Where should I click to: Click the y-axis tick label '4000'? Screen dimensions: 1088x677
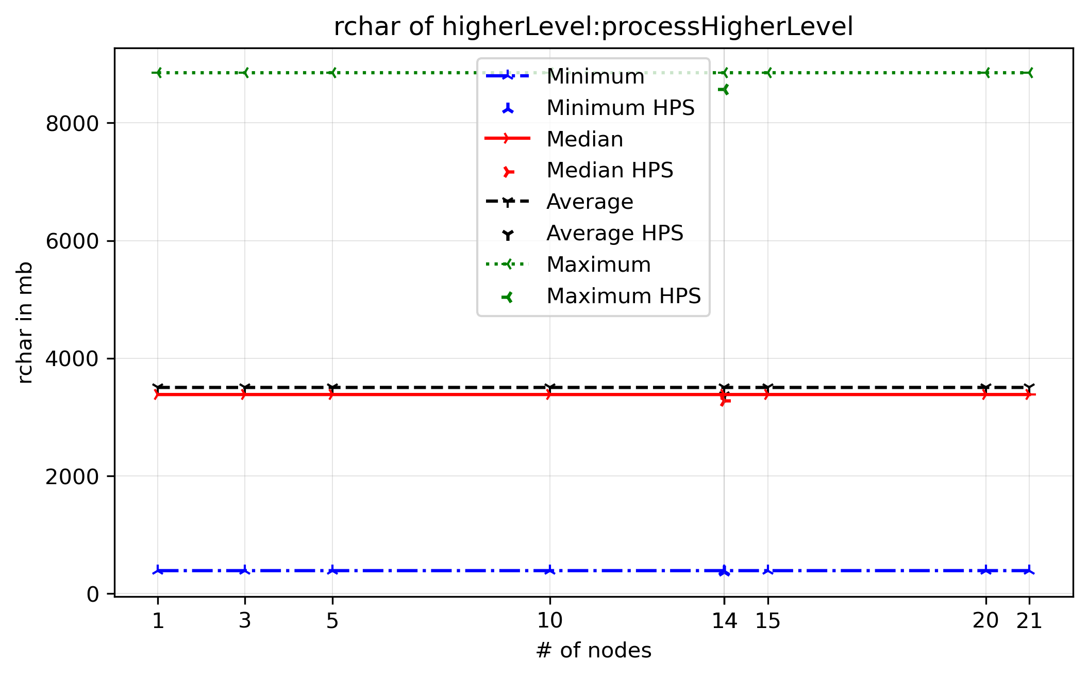(72, 359)
